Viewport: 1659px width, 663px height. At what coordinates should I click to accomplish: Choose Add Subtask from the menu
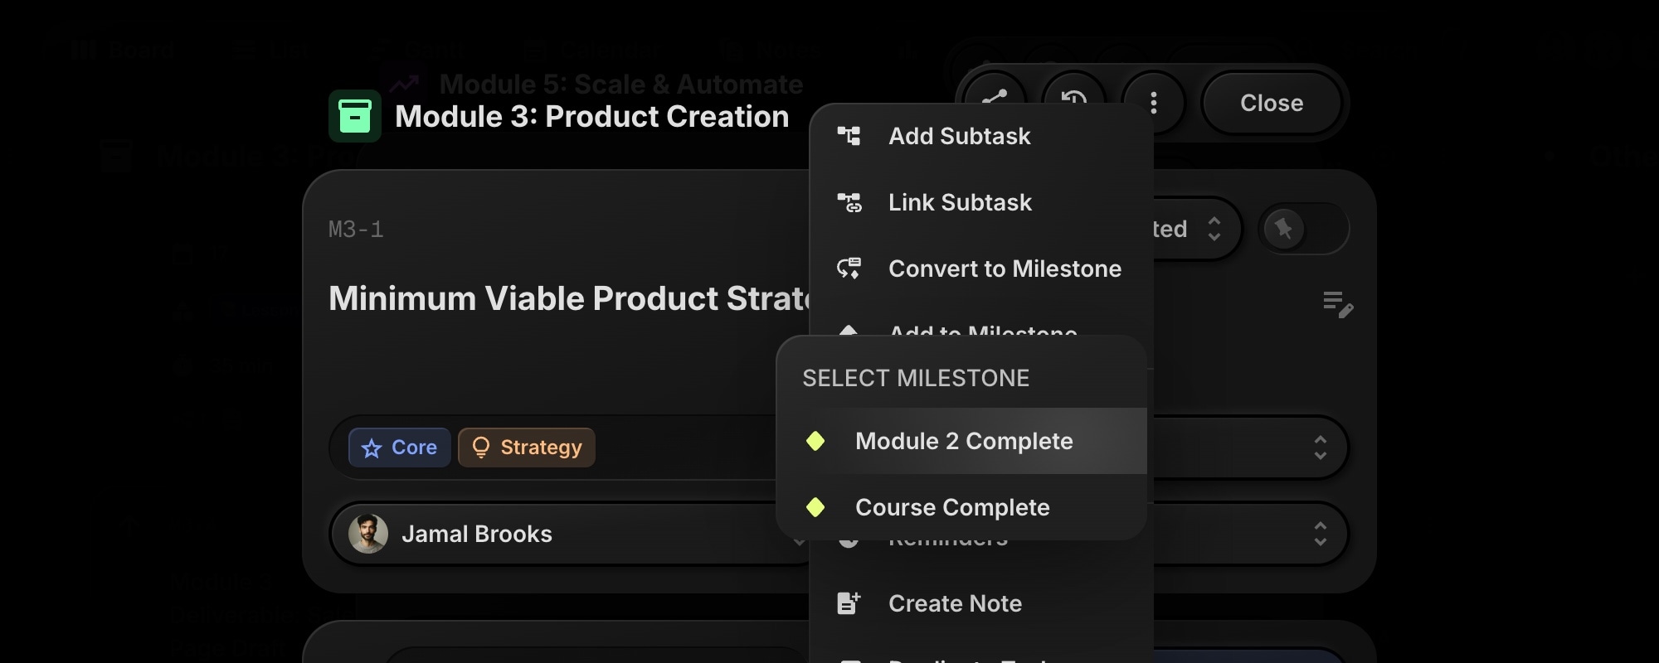point(981,136)
